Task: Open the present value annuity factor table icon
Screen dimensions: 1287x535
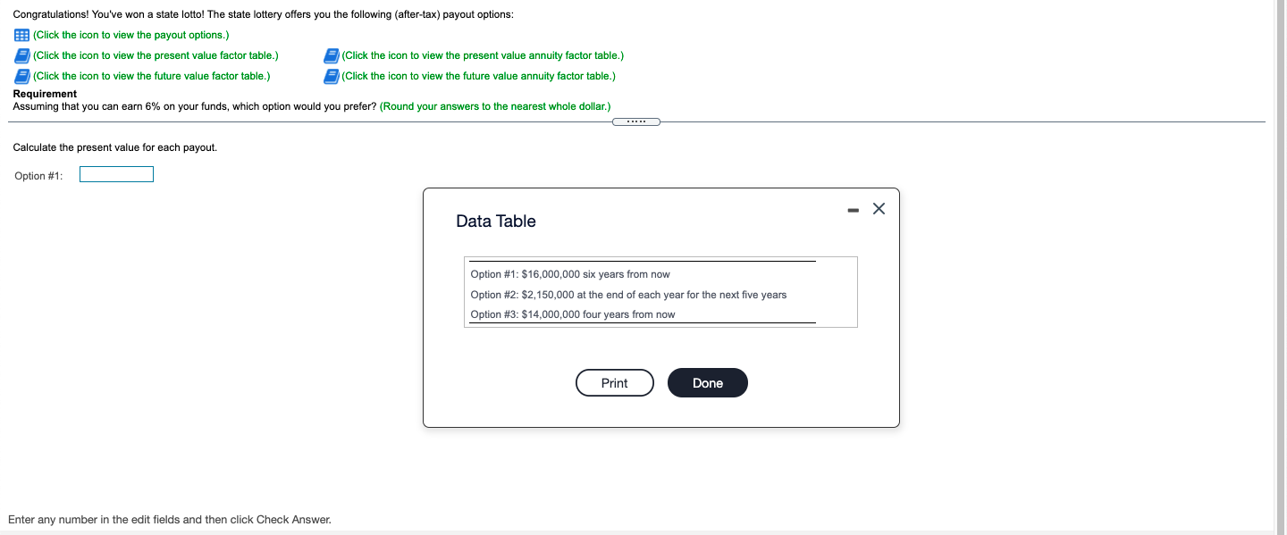Action: 332,54
